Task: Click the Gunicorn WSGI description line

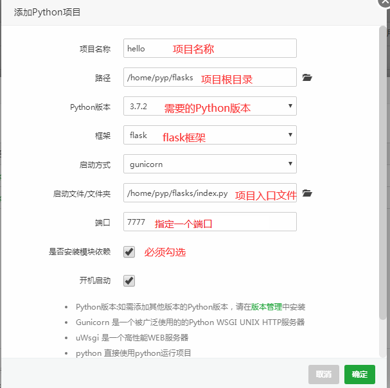Action: [x=190, y=322]
